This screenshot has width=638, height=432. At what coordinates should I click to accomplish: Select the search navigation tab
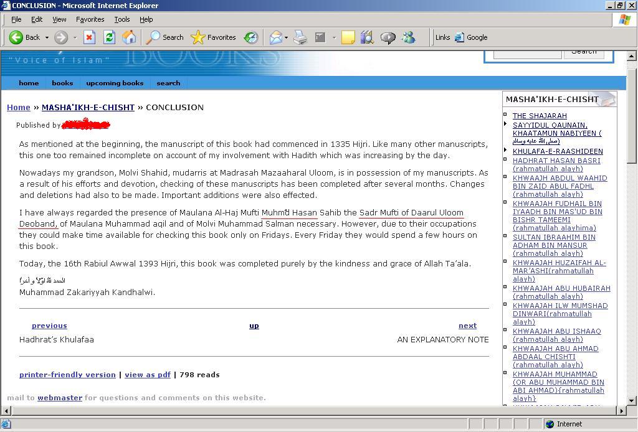[168, 83]
